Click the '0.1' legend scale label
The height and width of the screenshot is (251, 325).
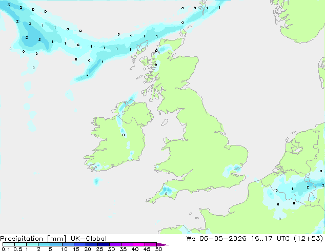click(x=6, y=249)
